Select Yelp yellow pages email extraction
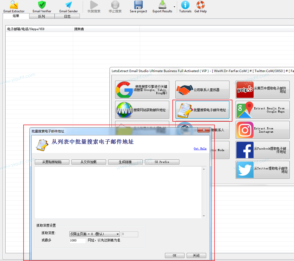Image resolution: width=294 pixels, height=261 pixels. [x=262, y=90]
